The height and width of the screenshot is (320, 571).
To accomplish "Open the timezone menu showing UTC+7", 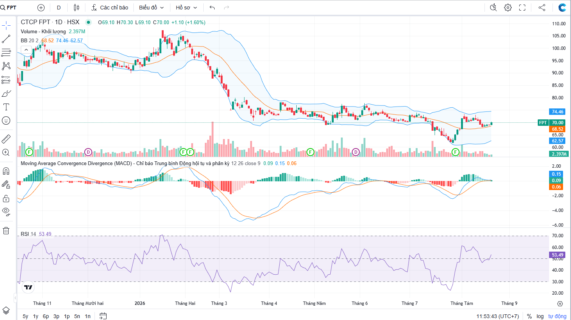I will pyautogui.click(x=498, y=316).
